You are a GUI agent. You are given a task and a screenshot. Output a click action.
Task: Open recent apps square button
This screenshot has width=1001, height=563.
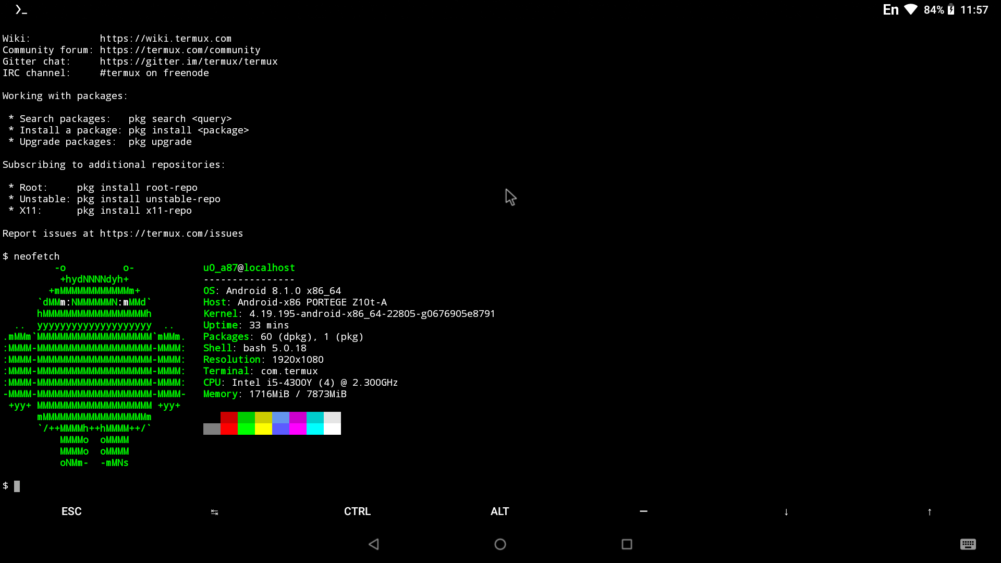coord(627,544)
